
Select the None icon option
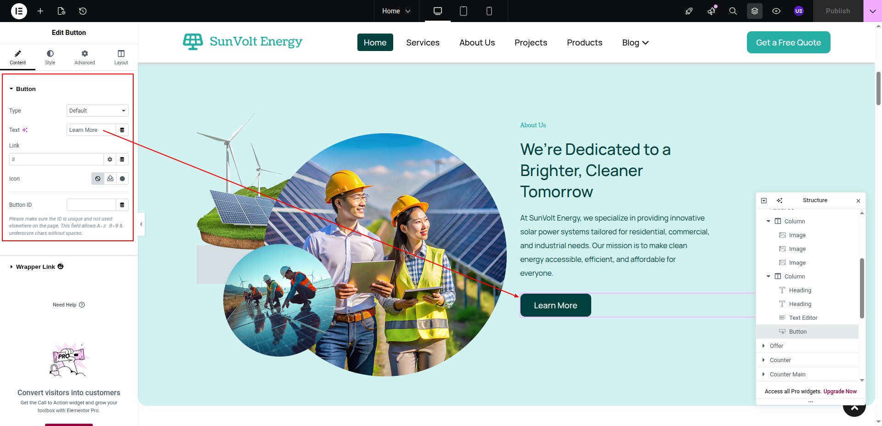coord(98,179)
